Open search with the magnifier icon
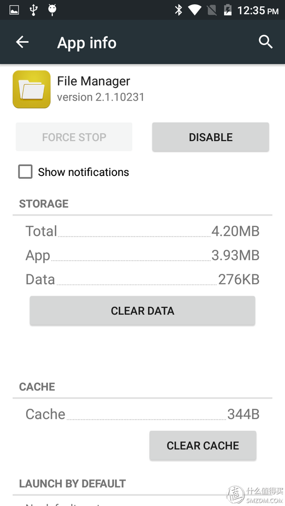 266,42
